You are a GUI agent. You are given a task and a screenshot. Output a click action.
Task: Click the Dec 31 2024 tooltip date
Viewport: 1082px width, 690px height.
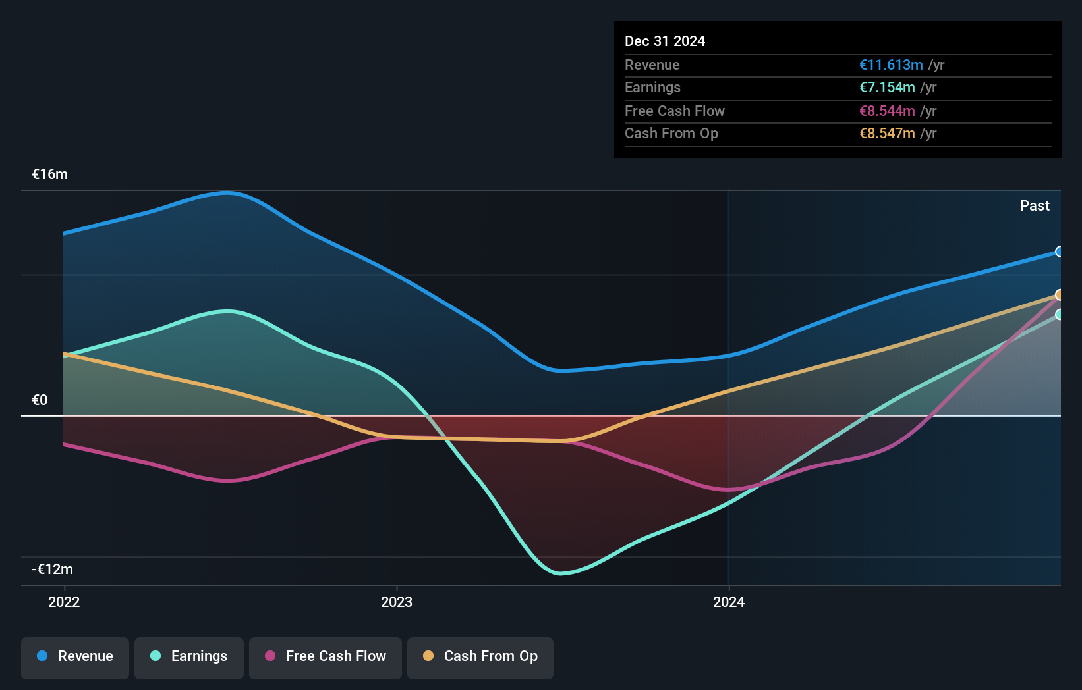(665, 41)
